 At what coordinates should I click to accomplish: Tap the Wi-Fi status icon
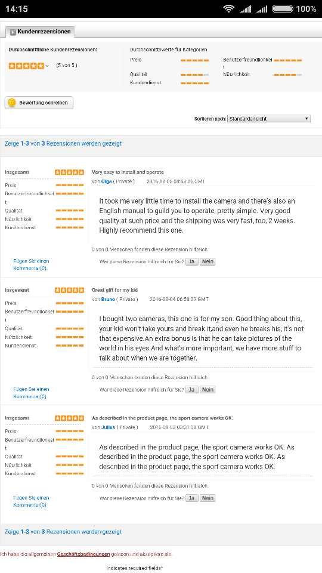coord(228,9)
